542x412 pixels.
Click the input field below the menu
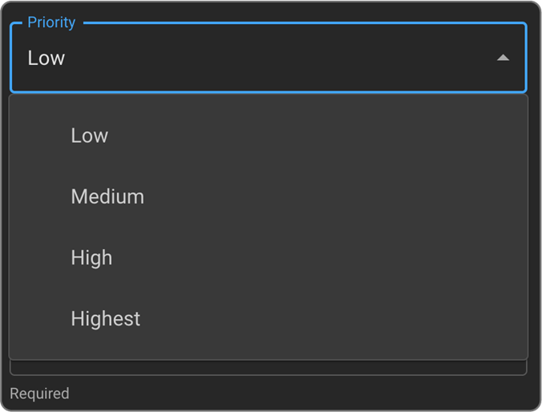268,368
